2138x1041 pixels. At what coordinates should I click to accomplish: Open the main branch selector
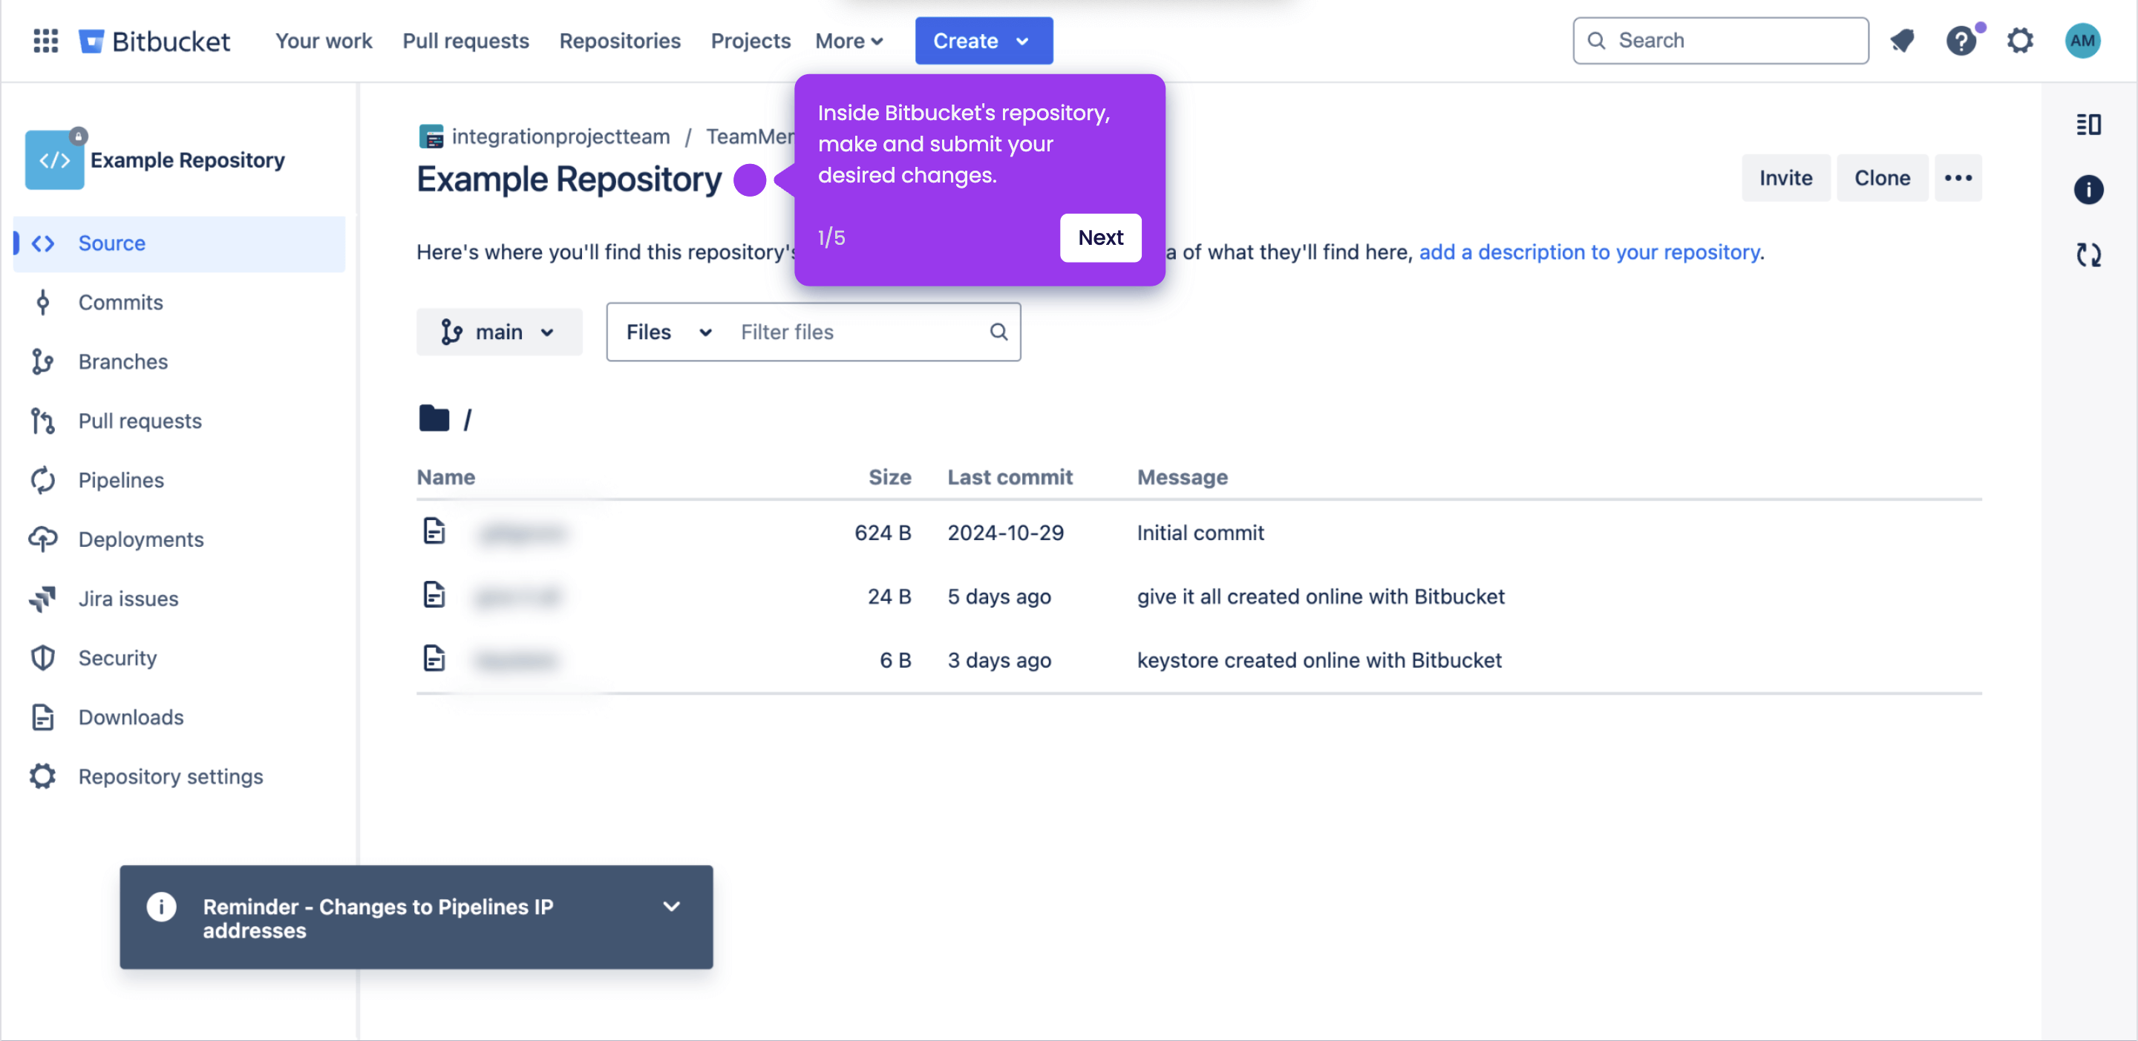click(x=499, y=332)
